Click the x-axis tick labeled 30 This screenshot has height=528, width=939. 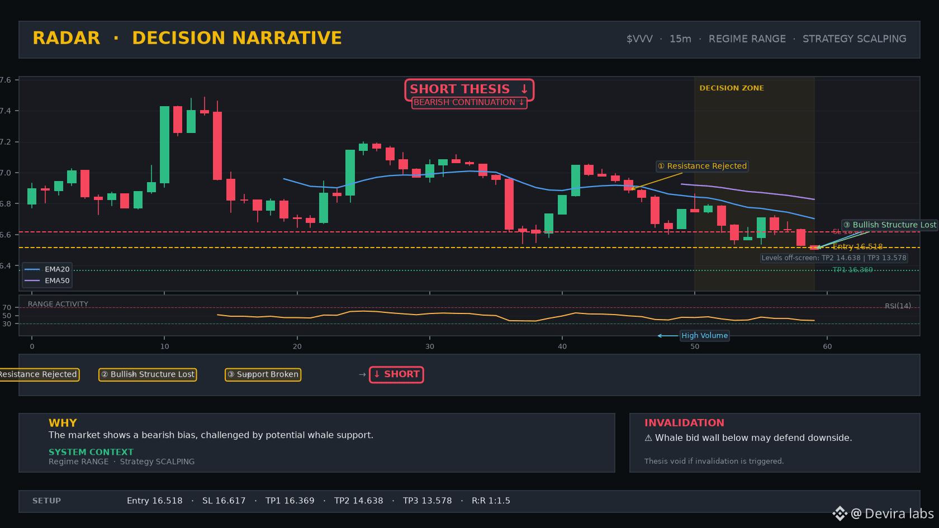(429, 346)
